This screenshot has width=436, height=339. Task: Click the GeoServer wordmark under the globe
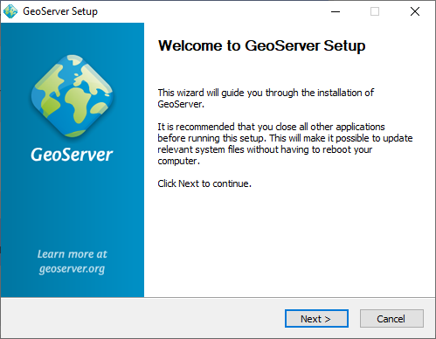(72, 155)
